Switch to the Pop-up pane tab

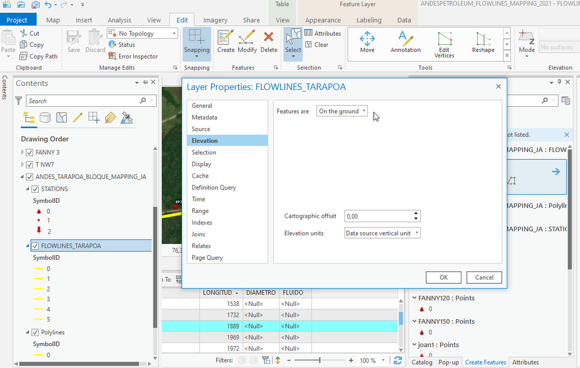click(448, 362)
